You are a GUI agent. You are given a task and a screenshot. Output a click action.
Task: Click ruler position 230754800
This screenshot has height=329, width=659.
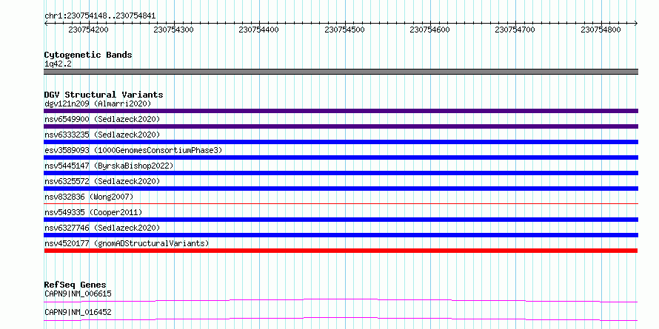[601, 30]
